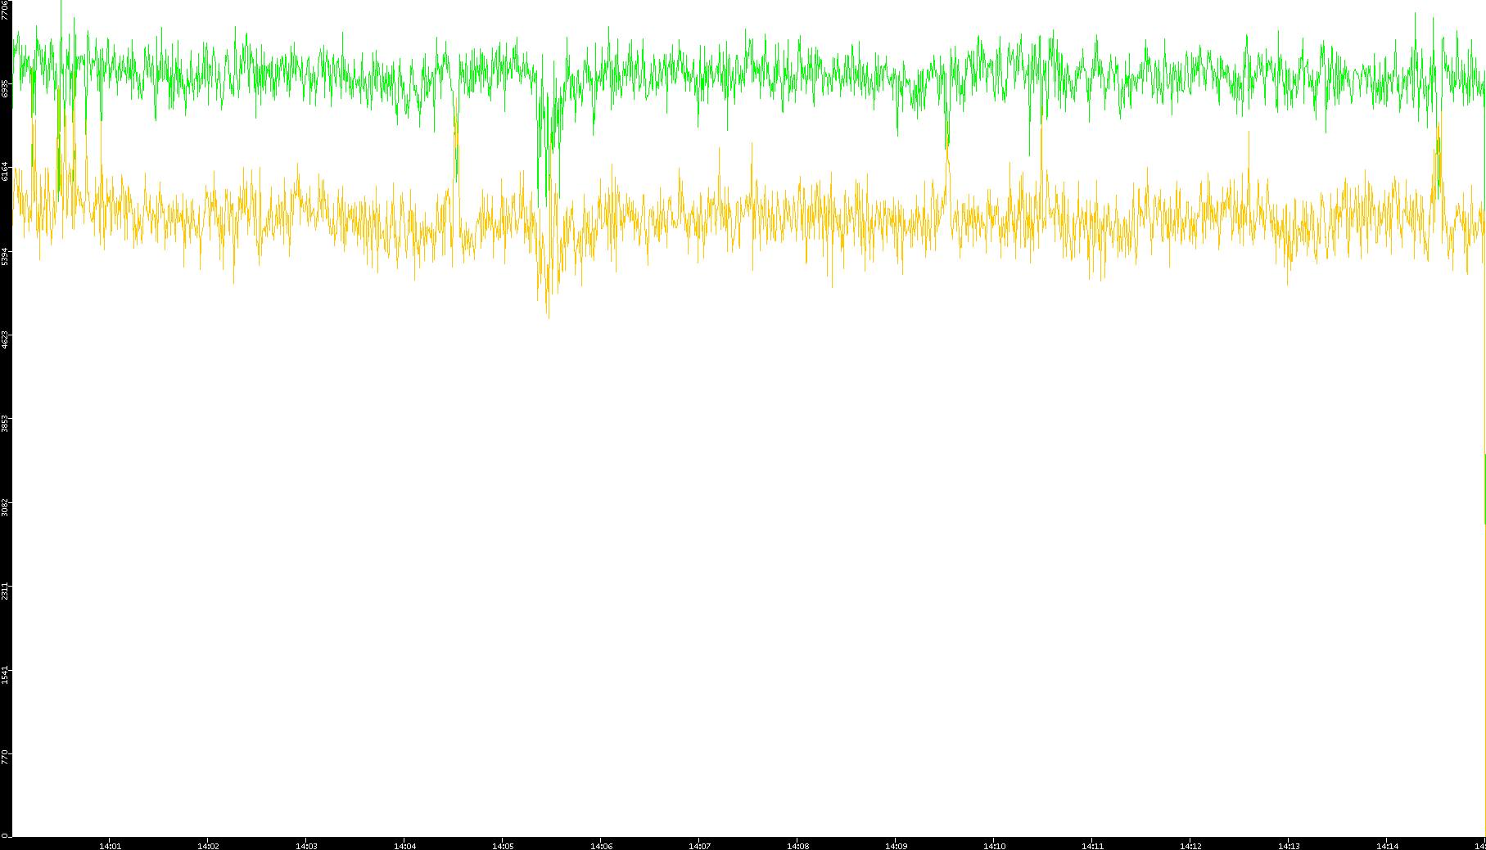Viewport: 1486px width, 850px height.
Task: Select the 14:14 time label
Action: click(1387, 846)
